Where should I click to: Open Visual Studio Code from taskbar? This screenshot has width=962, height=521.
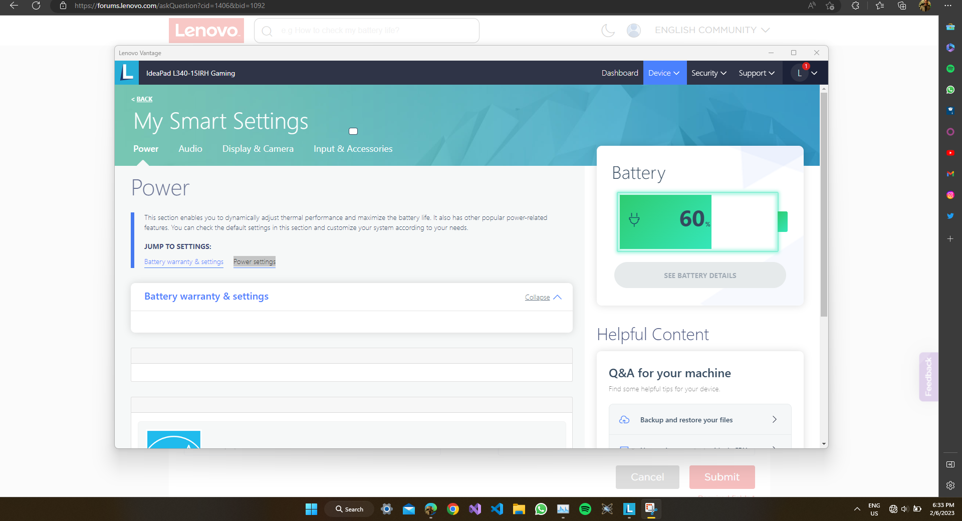(497, 509)
